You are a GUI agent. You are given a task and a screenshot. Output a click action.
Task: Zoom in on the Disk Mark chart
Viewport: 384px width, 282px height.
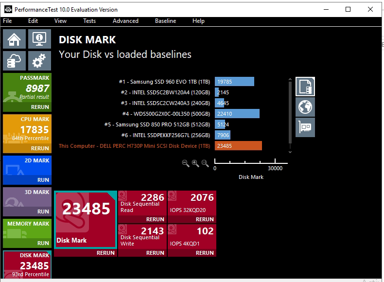(x=195, y=163)
